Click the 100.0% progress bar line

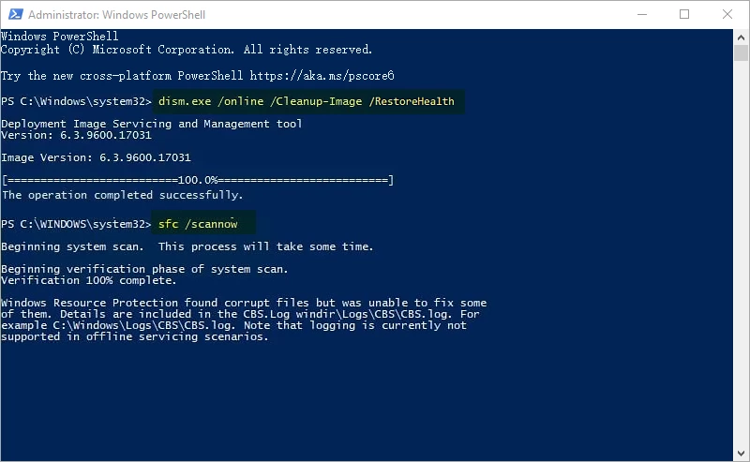click(x=198, y=180)
